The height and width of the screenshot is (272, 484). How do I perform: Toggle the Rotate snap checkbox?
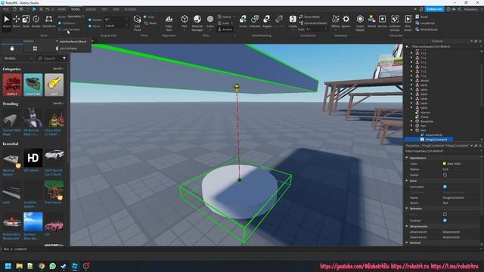(x=90, y=20)
